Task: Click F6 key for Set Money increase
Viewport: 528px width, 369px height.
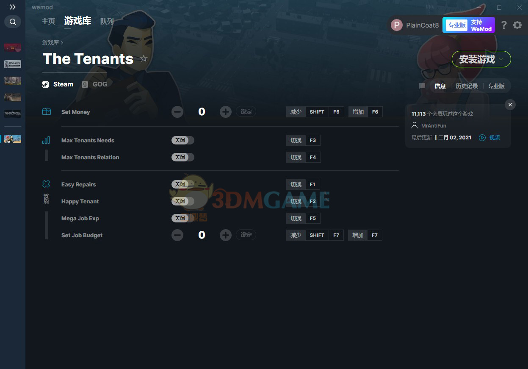Action: coord(375,112)
